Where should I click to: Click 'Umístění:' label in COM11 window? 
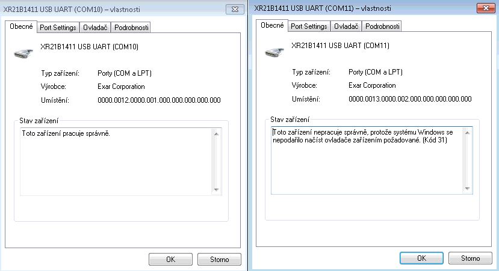306,99
